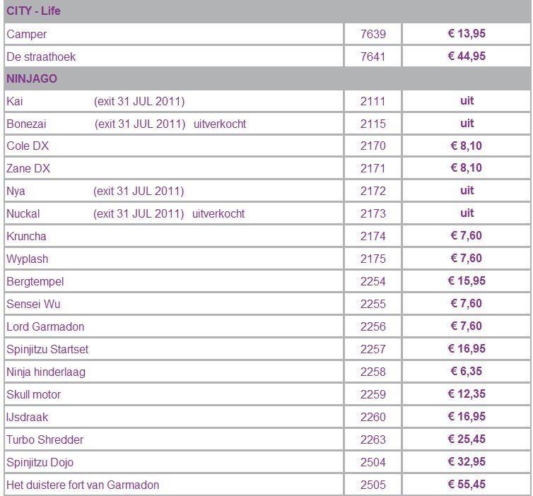
Task: Select the Nuckal product name
Action: tap(23, 213)
